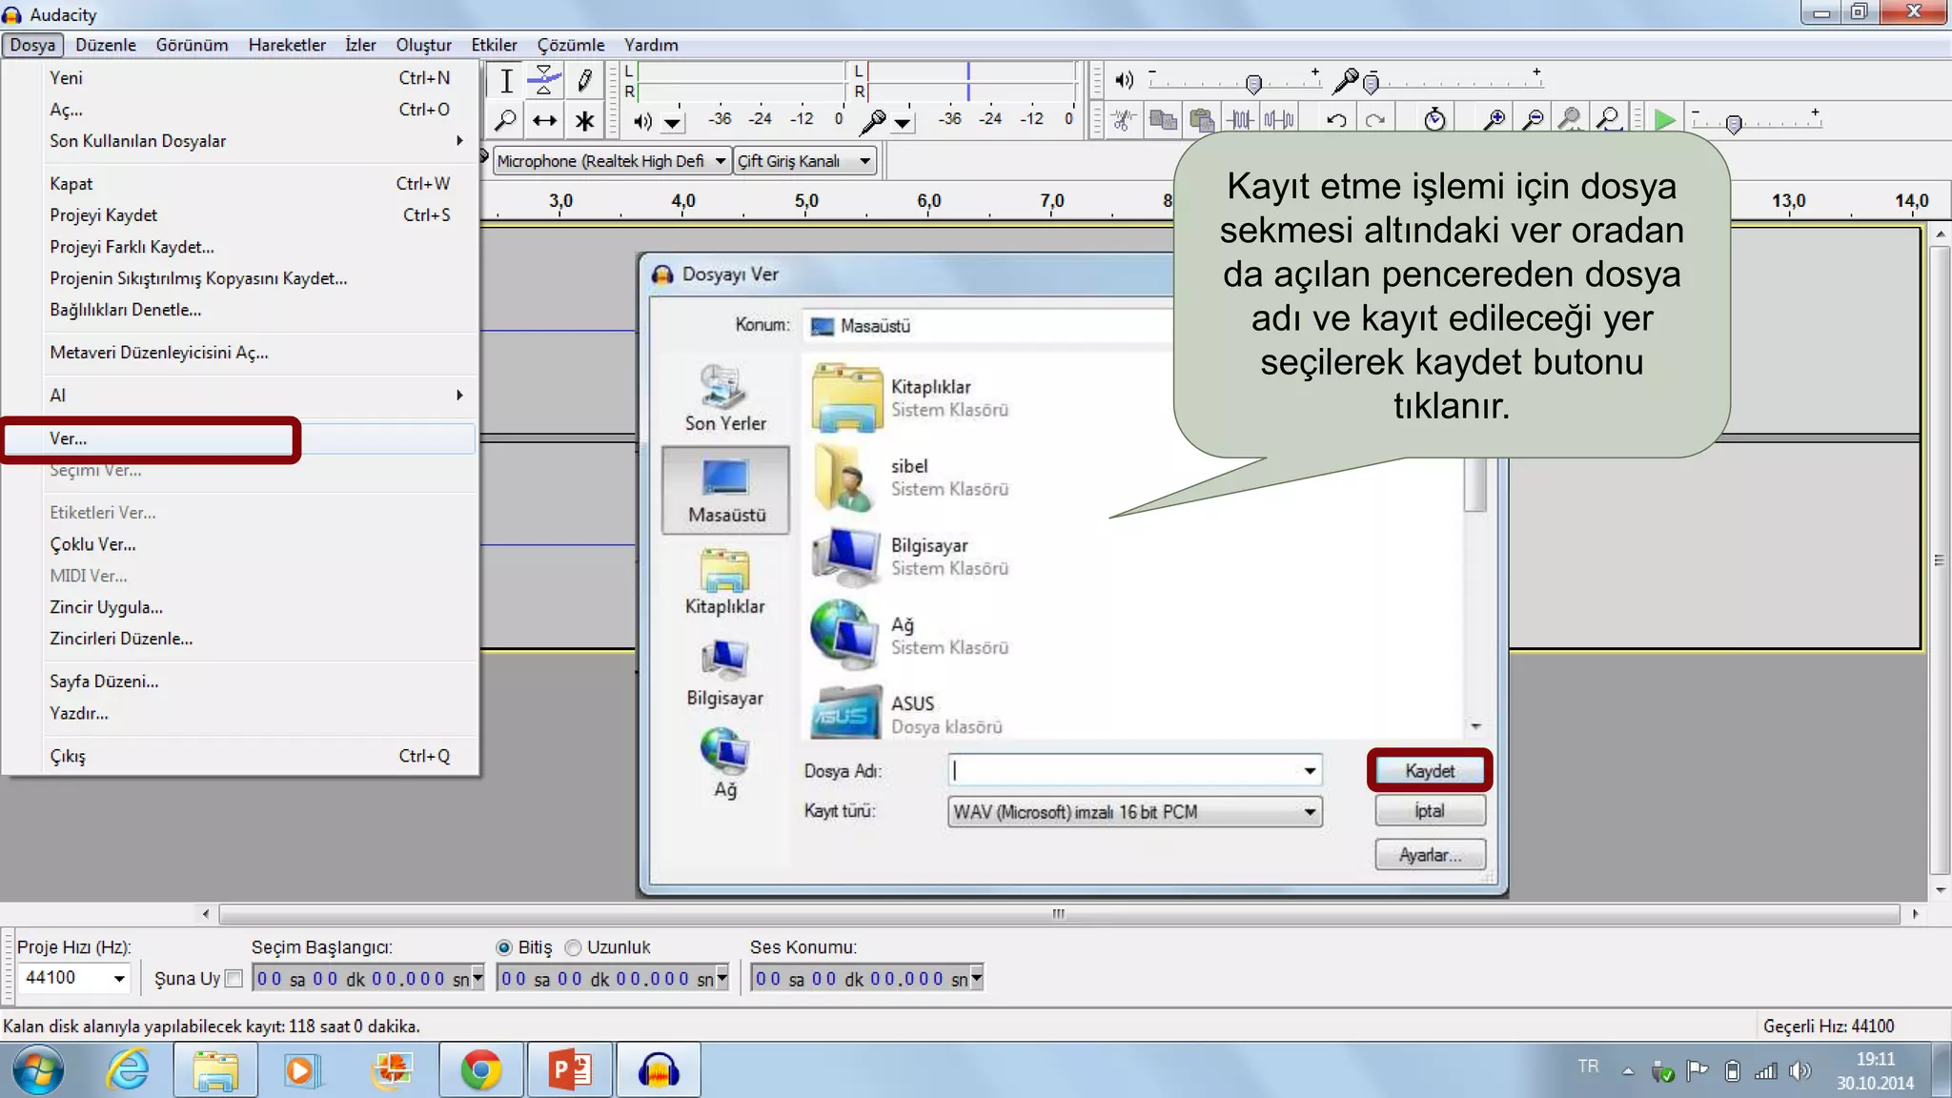Click the Cut scissors icon
1952x1098 pixels.
1124,120
